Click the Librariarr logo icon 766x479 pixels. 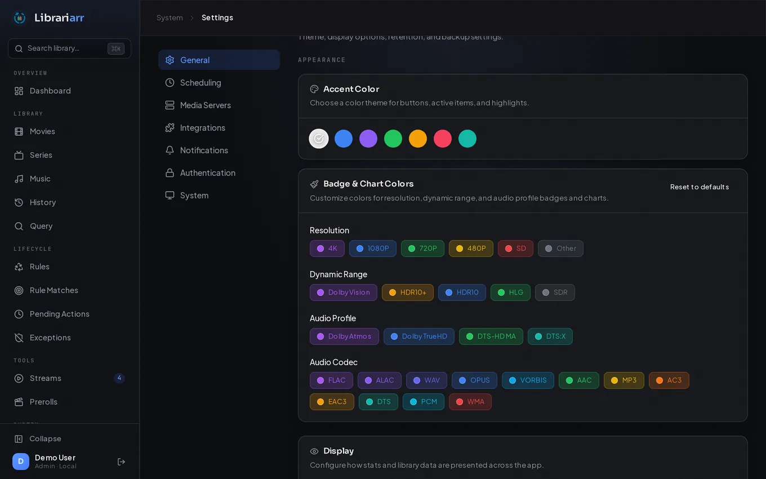20,18
